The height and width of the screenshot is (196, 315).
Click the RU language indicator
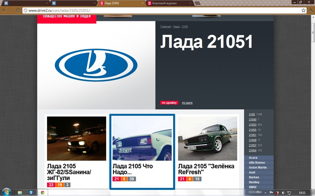coord(259,192)
